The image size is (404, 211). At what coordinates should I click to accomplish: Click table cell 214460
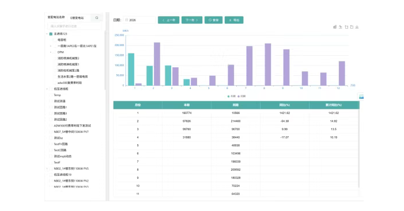(x=236, y=121)
